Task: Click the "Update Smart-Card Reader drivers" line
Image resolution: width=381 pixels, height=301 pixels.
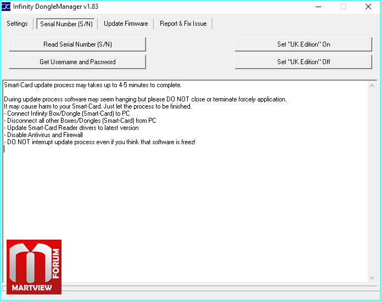Action: pos(71,128)
